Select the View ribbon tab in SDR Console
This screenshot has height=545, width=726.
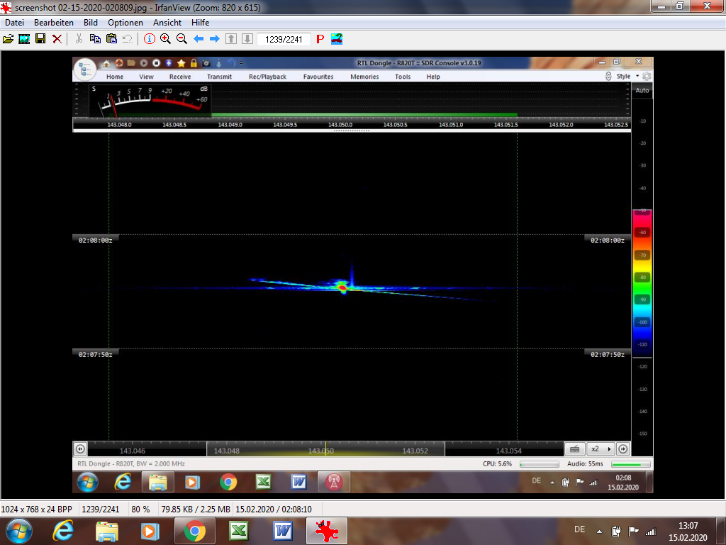[x=146, y=77]
